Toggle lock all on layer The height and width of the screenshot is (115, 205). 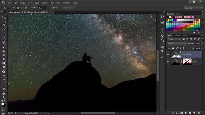[x=184, y=48]
